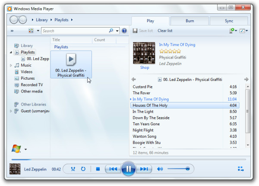
Task: Select the Videos icon in navigation
Action: tap(17, 72)
